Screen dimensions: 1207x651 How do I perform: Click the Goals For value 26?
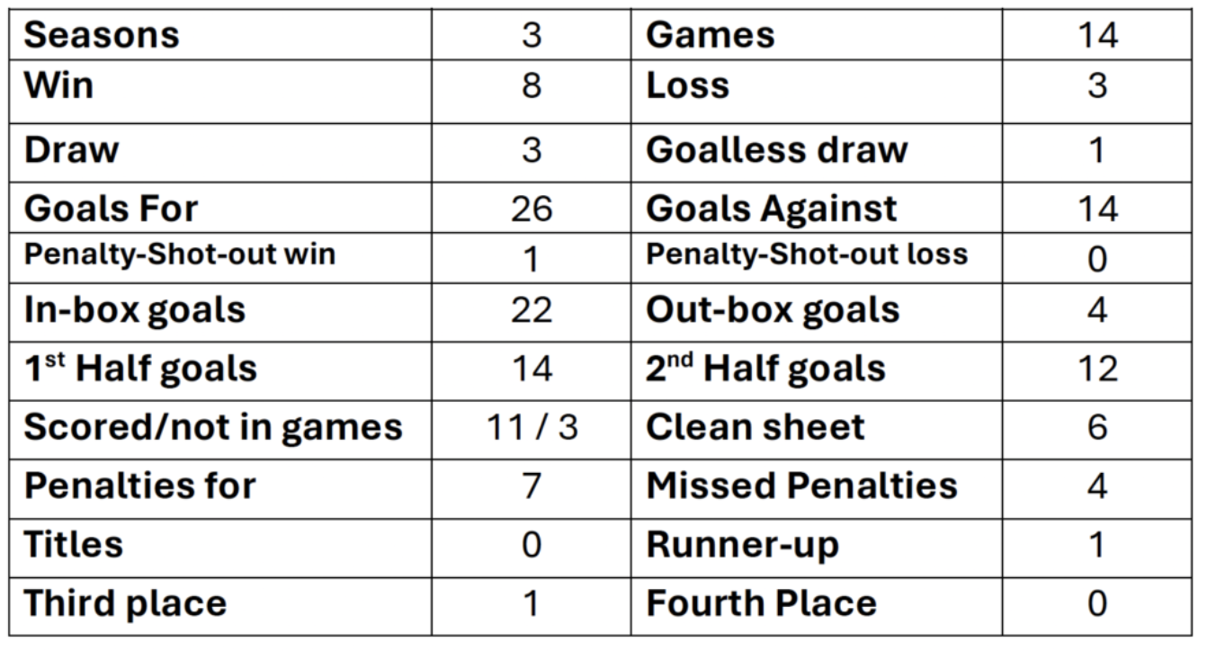coord(532,209)
